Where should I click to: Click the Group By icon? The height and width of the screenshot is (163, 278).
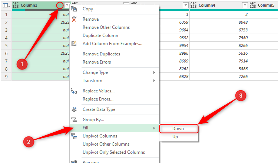[x=74, y=120]
